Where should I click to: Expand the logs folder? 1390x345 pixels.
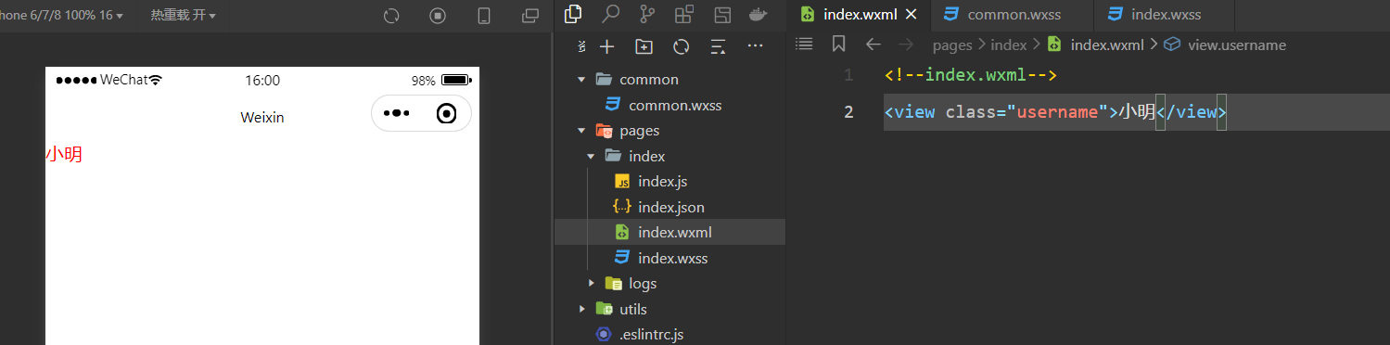pos(591,283)
